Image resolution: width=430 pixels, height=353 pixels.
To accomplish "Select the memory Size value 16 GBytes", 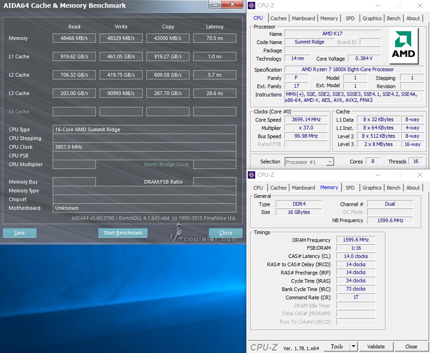I will pos(299,212).
